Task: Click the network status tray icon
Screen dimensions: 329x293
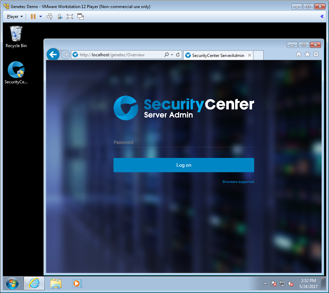Action: pos(282,284)
